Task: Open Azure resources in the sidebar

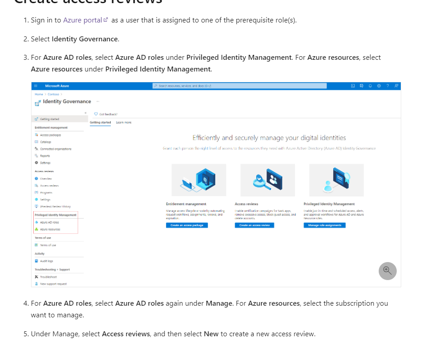Action: (50, 229)
